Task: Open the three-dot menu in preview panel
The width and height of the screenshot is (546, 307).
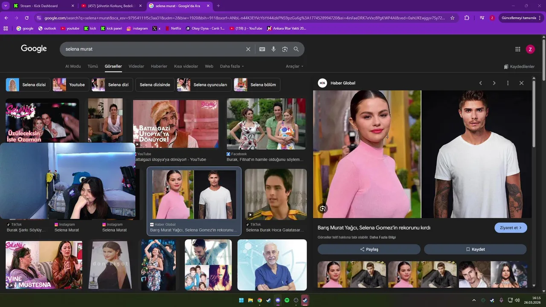Action: [x=508, y=83]
